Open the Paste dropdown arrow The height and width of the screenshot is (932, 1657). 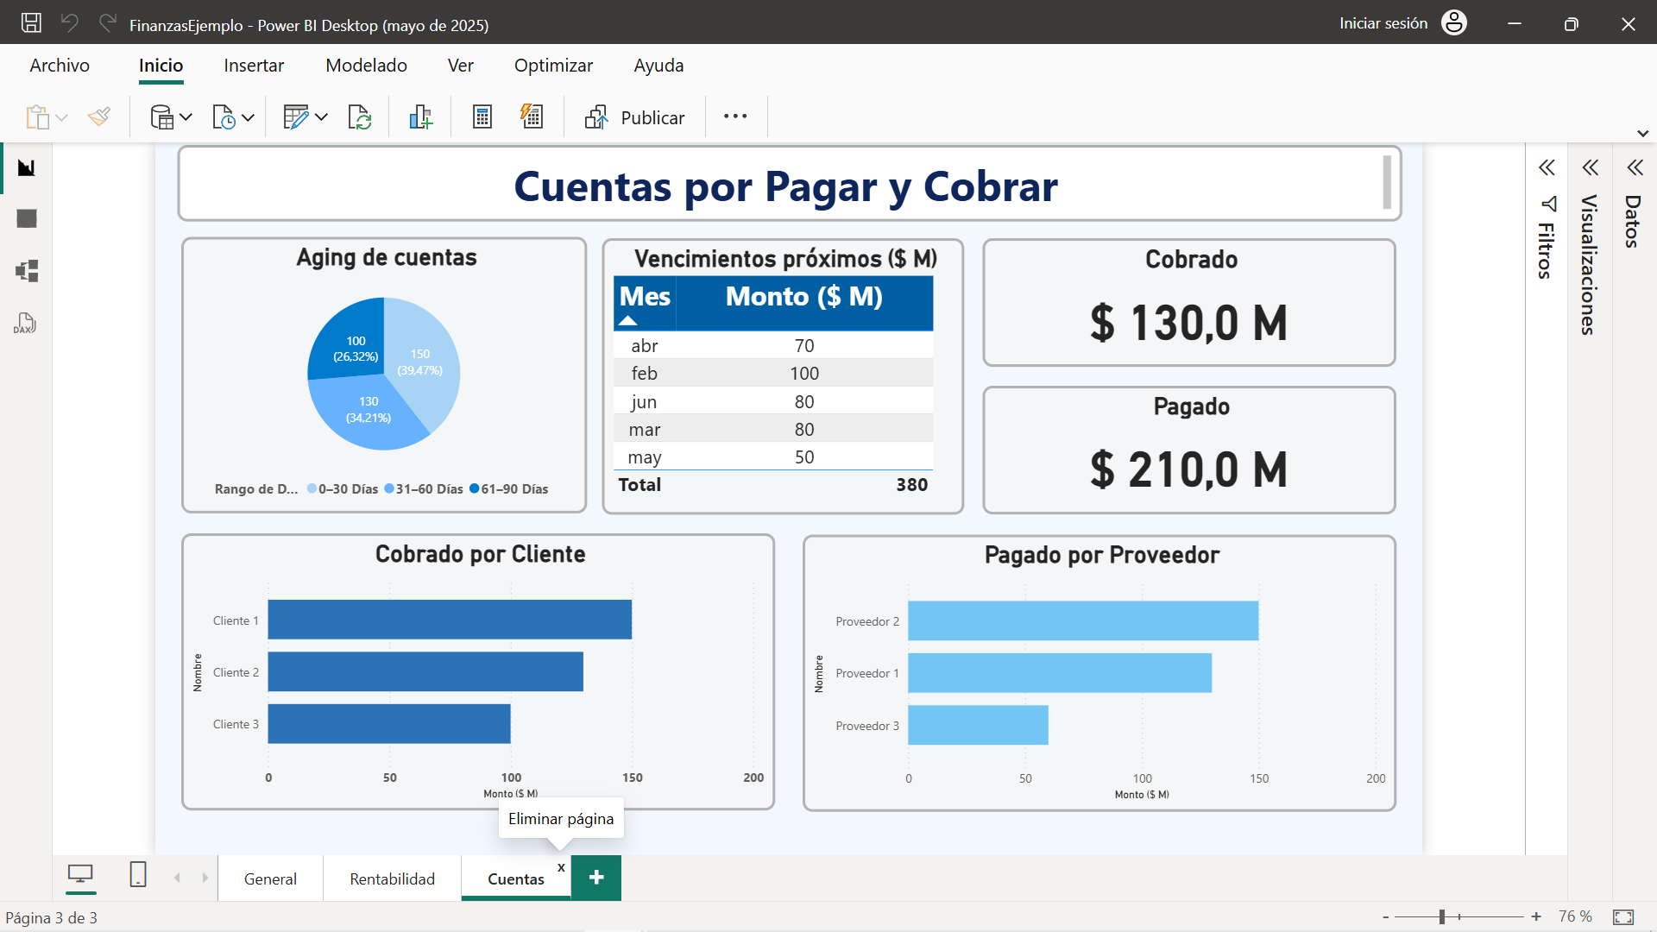pos(61,117)
